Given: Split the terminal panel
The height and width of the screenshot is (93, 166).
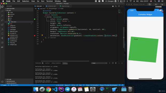Looking at the screenshot, I should point(113,63).
